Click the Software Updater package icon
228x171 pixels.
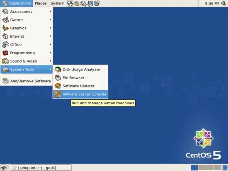tap(58, 86)
